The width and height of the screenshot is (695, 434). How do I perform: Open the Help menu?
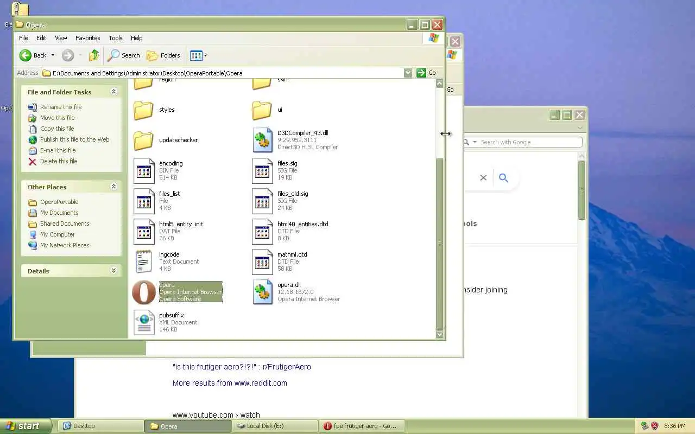[x=137, y=38]
